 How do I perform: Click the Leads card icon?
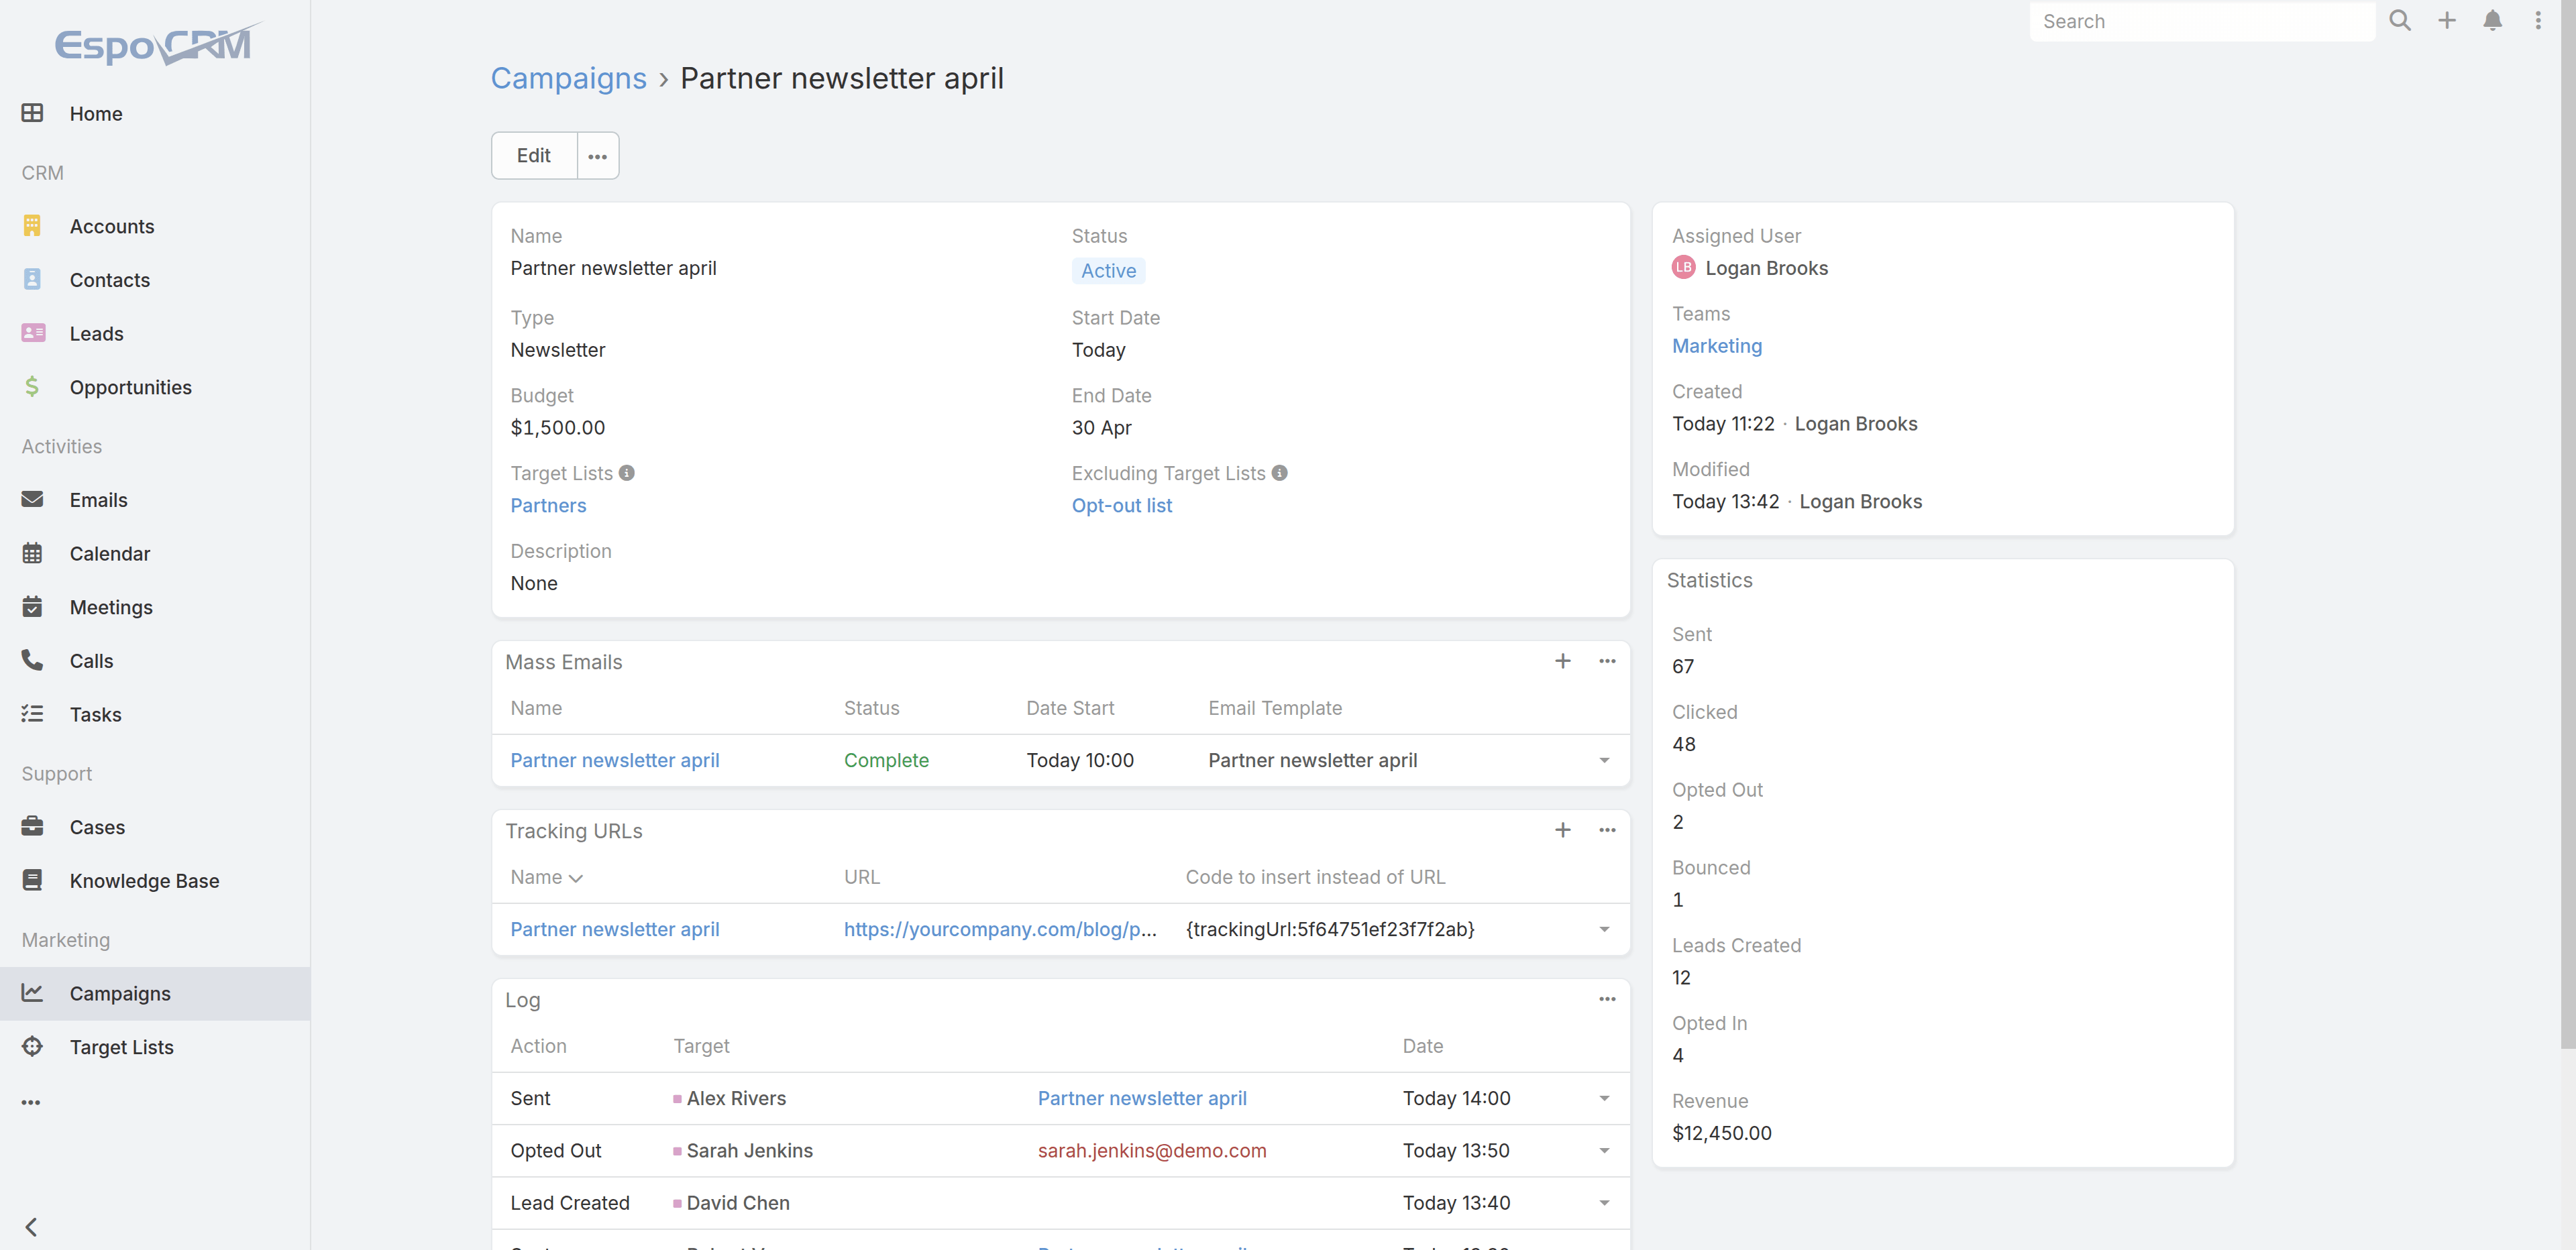click(33, 333)
